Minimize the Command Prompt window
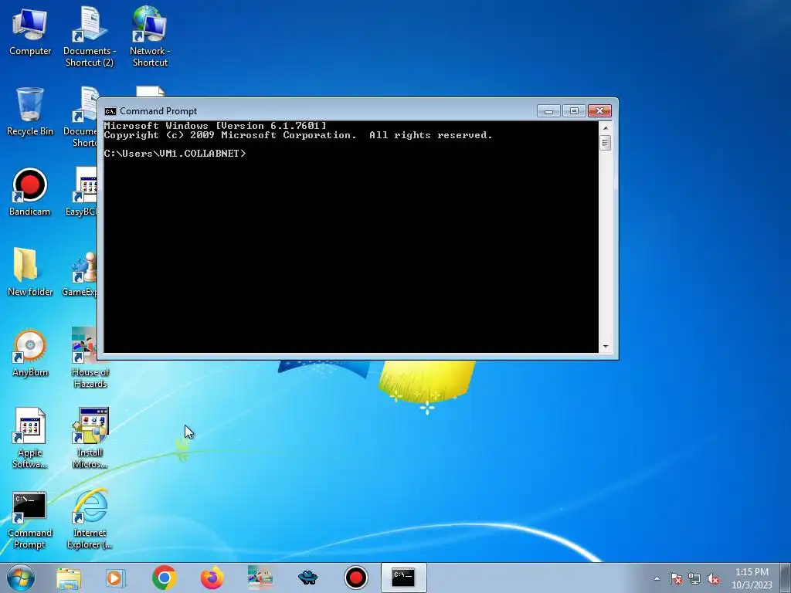 point(549,111)
